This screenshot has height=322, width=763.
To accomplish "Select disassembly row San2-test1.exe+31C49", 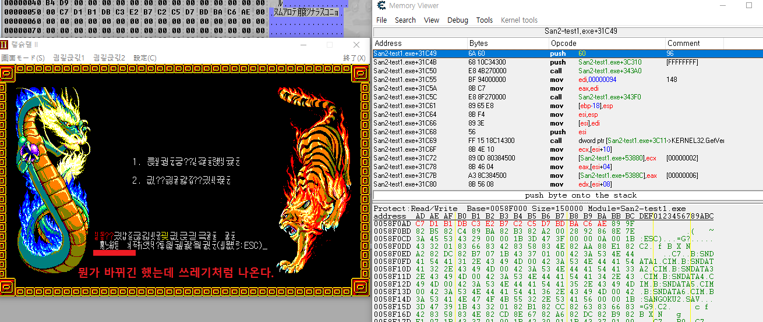I will 568,53.
